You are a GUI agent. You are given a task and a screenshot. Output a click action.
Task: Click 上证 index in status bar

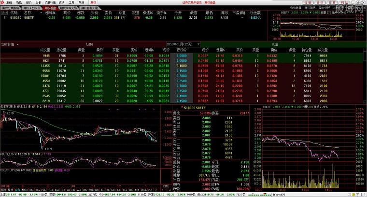(x=23, y=195)
